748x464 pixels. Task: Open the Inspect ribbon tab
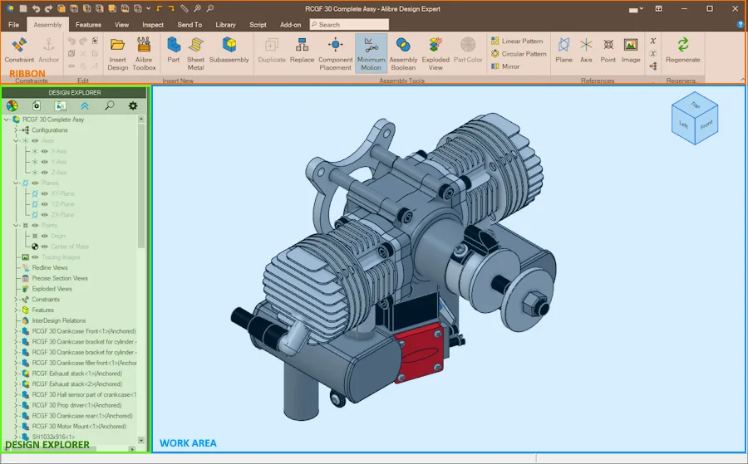tap(153, 25)
